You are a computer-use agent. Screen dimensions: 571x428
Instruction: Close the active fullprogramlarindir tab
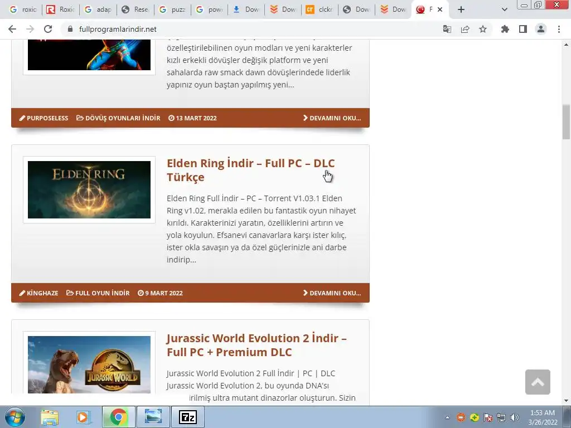[440, 9]
